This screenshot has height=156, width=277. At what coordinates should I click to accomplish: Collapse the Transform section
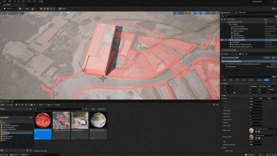(222, 83)
